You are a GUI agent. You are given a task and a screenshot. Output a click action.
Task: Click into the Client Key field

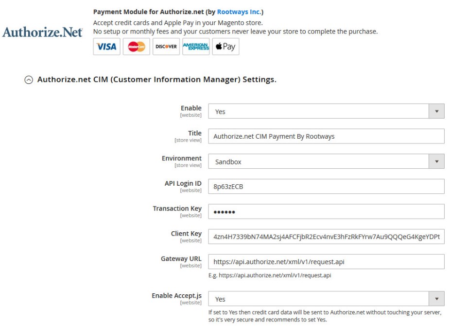pyautogui.click(x=326, y=237)
